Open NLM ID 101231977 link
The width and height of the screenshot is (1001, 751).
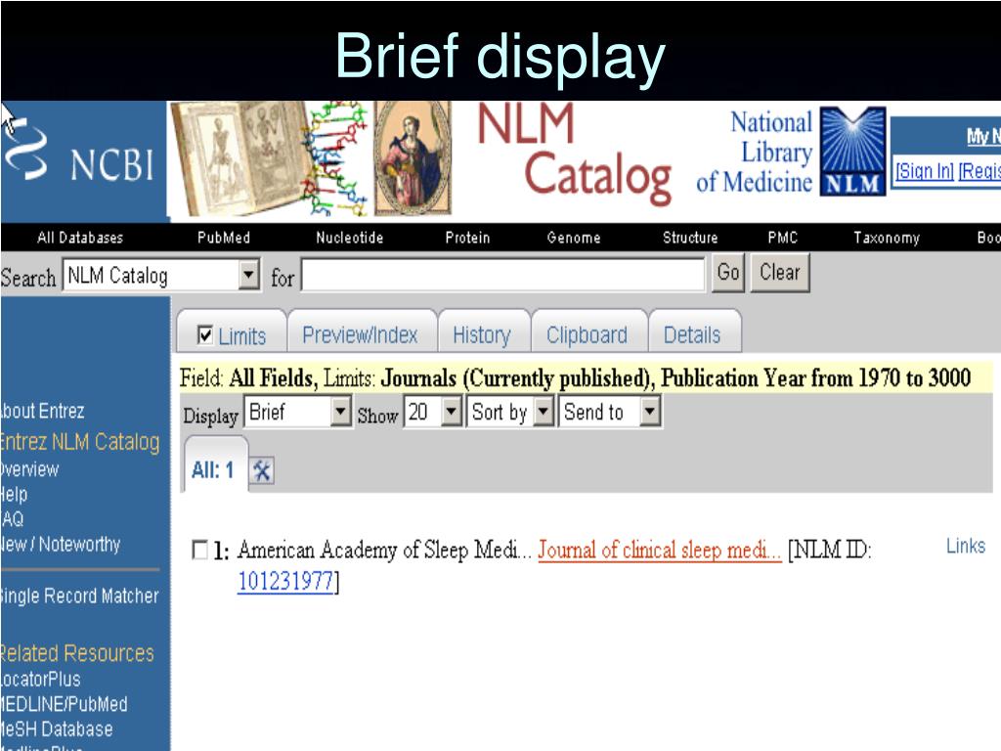pos(286,582)
